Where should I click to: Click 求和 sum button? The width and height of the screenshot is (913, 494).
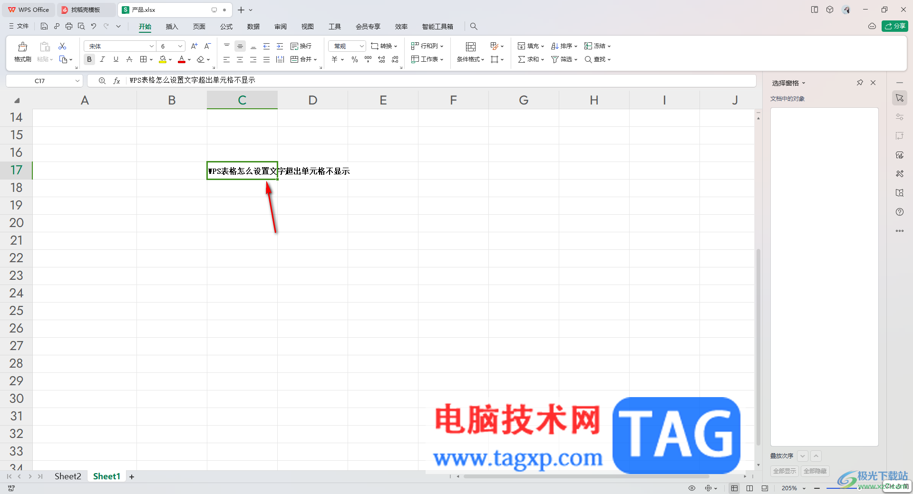tap(531, 59)
